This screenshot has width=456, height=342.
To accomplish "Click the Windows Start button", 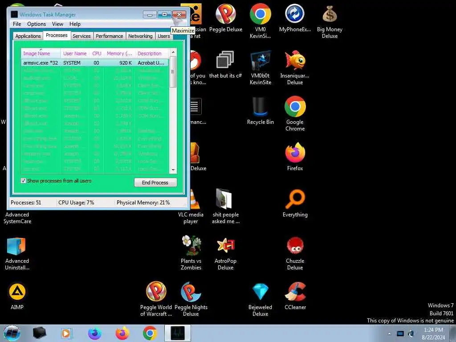I will (12, 333).
